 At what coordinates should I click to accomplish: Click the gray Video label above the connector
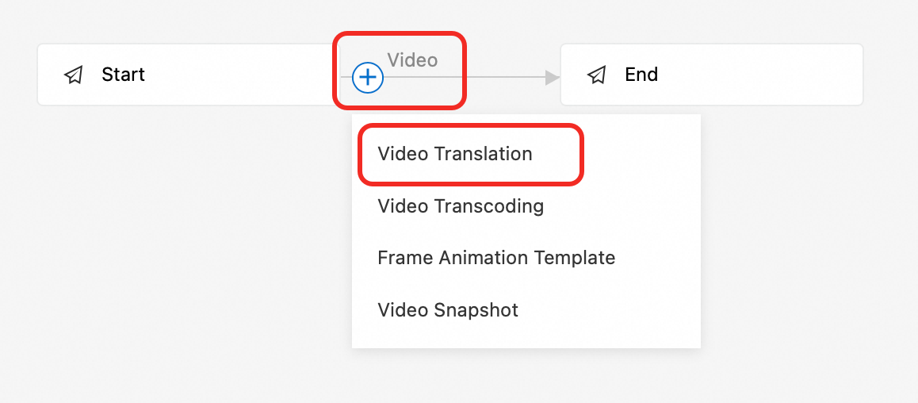[412, 59]
